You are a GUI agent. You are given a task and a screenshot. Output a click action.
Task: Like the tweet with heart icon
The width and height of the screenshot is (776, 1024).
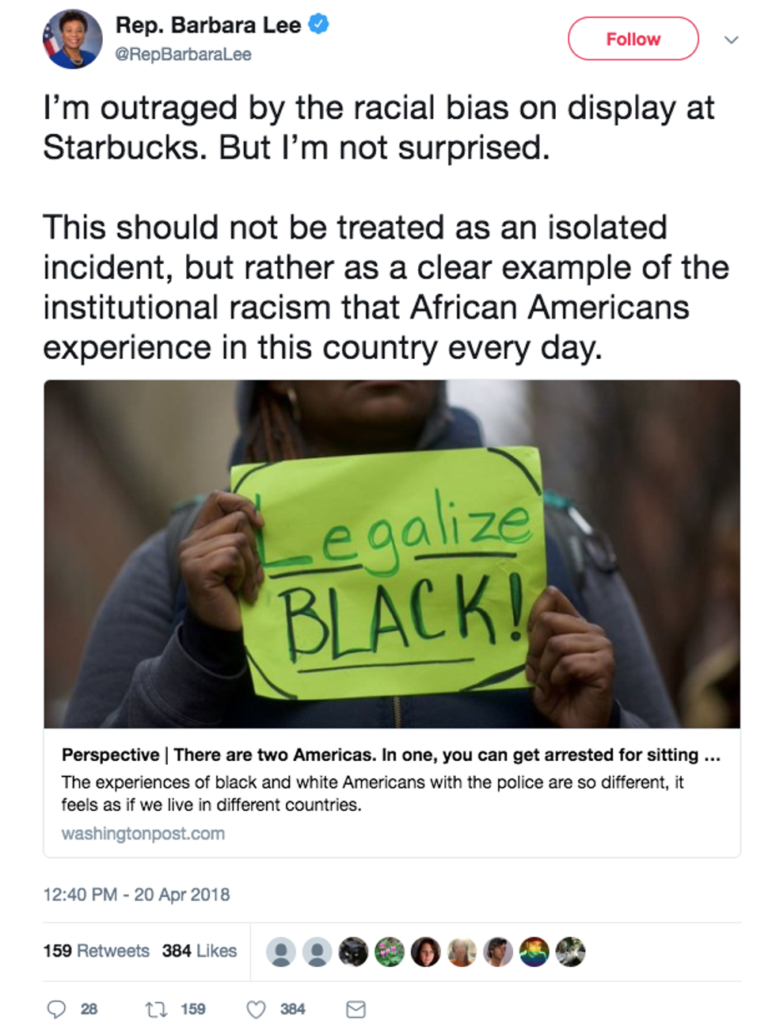click(256, 1009)
